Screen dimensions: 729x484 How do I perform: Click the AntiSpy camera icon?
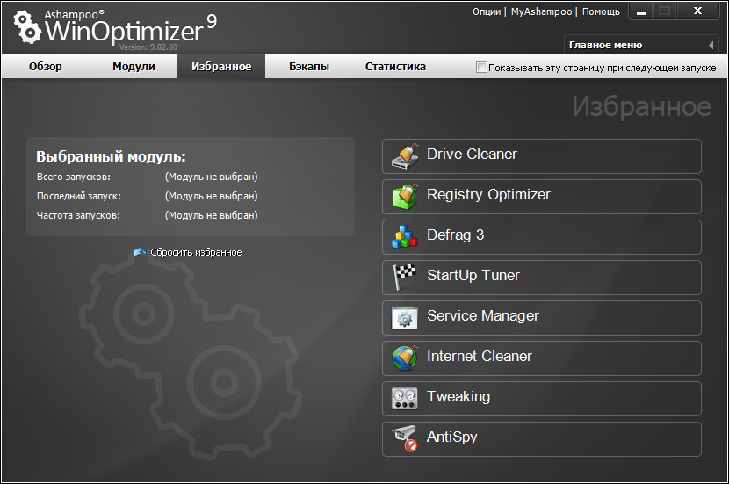(404, 439)
